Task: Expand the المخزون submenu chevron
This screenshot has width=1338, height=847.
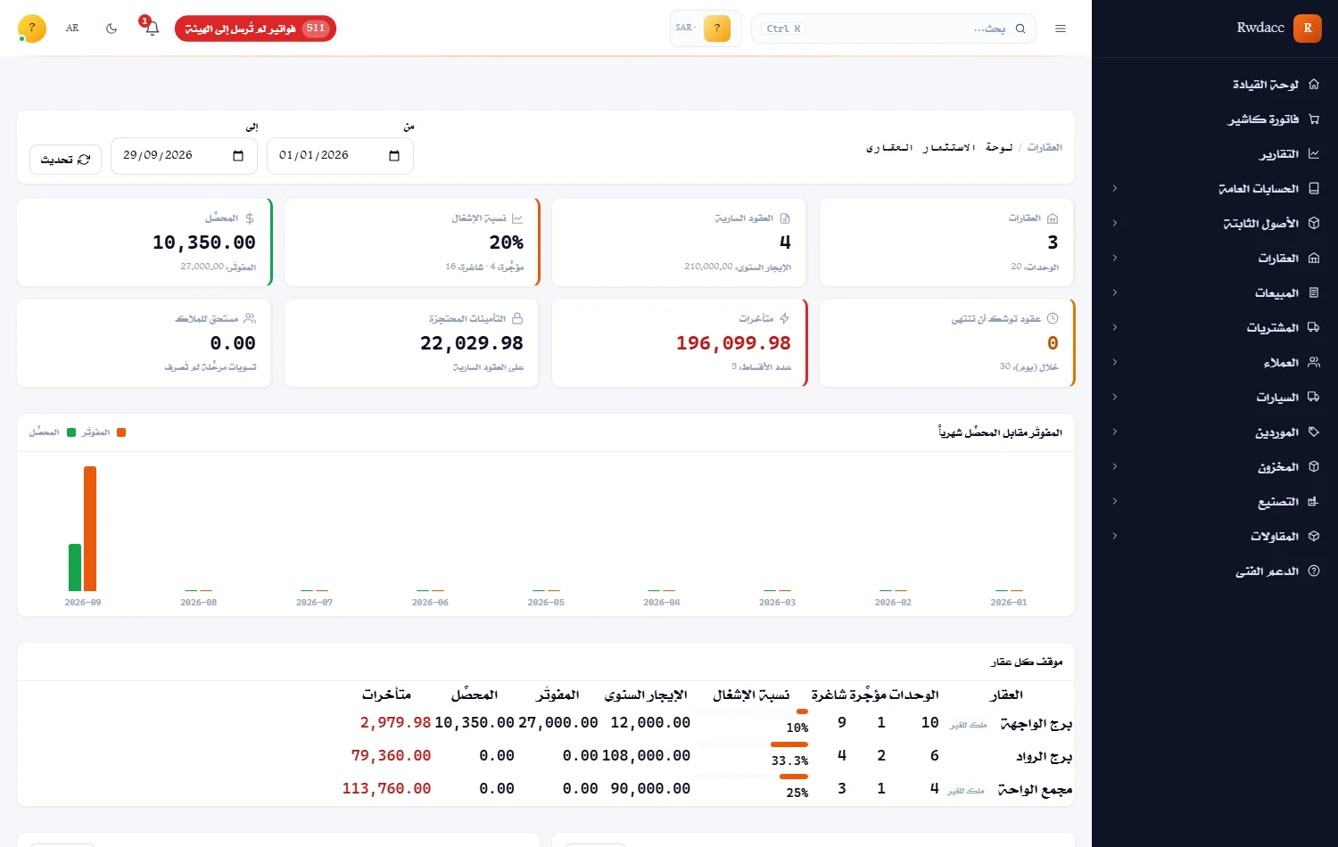Action: coord(1115,467)
